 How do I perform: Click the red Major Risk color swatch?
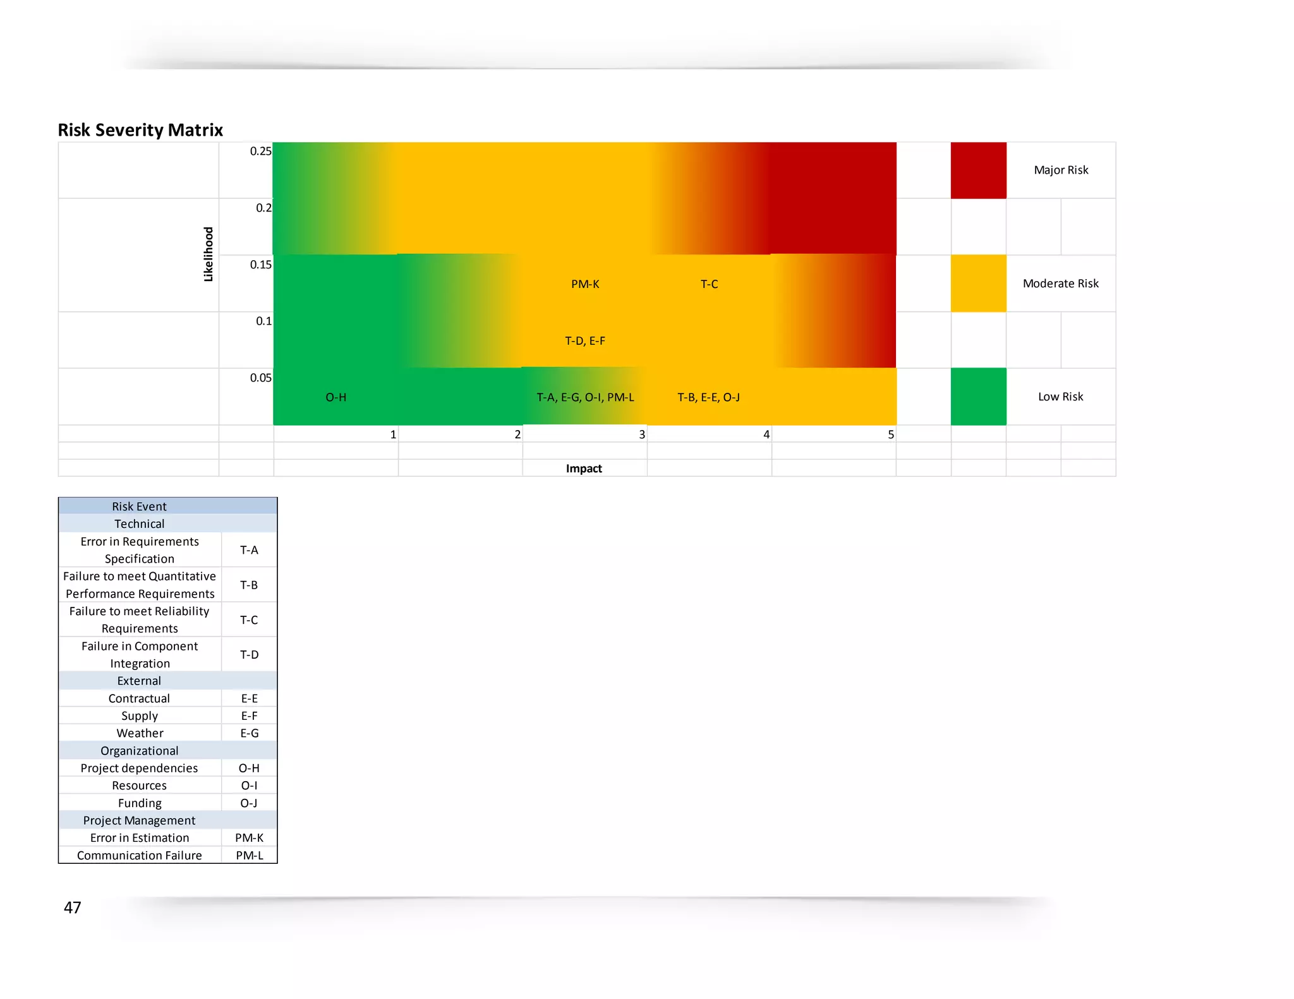click(978, 170)
